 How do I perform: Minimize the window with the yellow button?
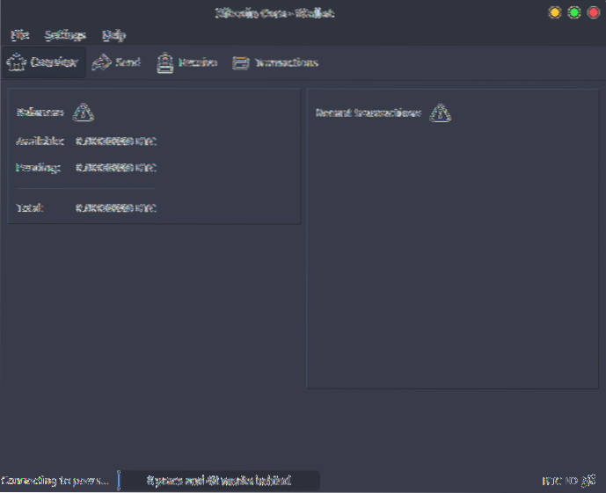tap(555, 12)
